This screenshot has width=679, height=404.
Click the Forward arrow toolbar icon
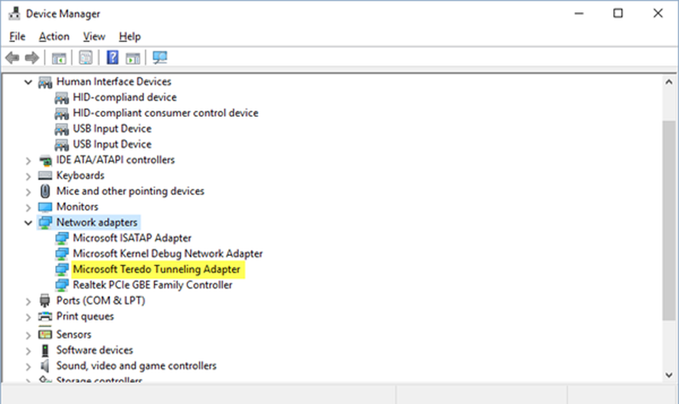point(32,58)
